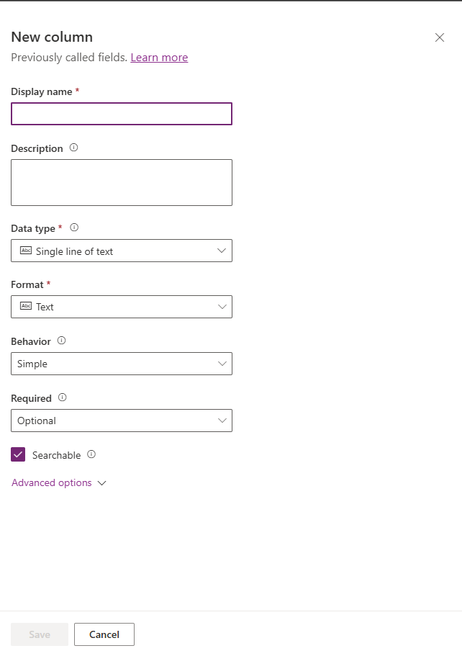Click the Required info icon

click(x=62, y=397)
